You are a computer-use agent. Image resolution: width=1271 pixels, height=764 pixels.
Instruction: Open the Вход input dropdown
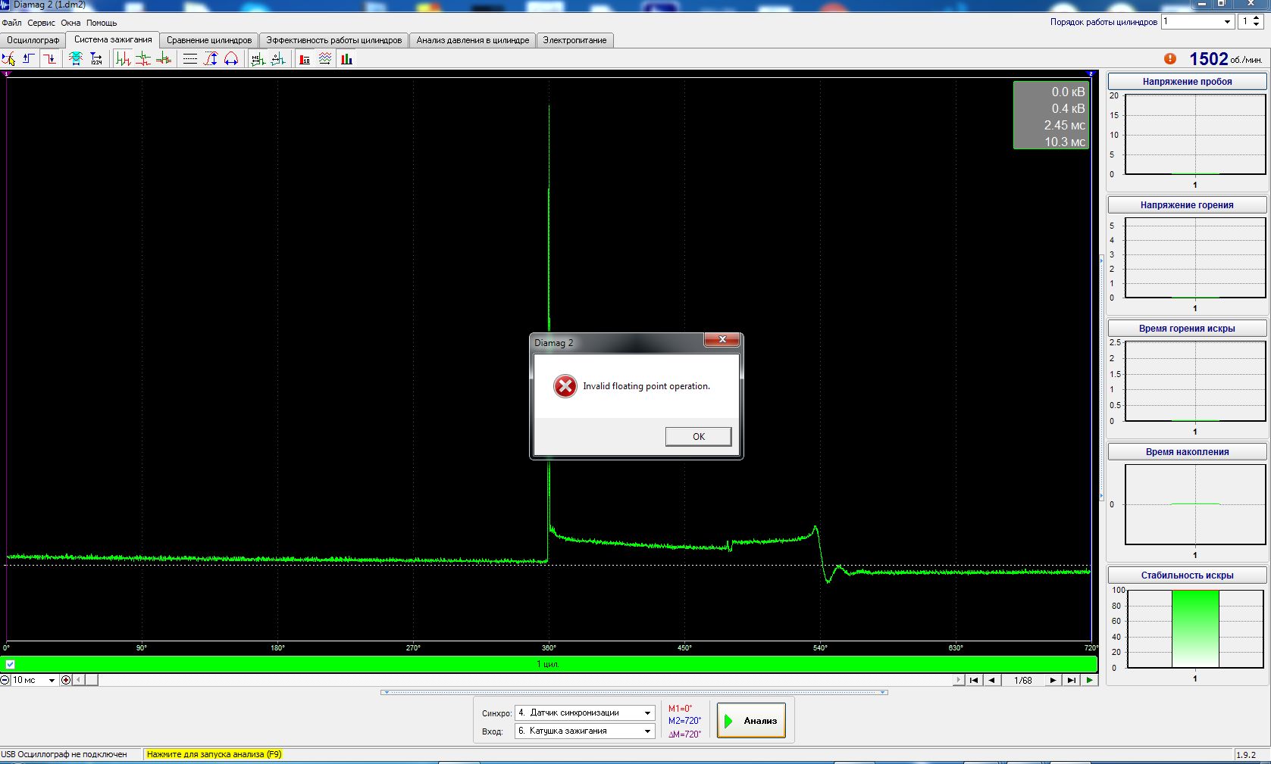point(647,731)
